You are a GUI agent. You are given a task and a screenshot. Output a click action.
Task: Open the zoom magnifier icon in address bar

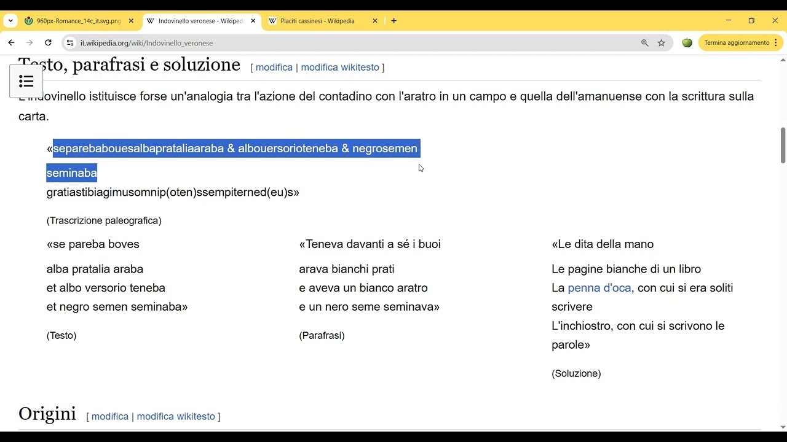[x=644, y=43]
